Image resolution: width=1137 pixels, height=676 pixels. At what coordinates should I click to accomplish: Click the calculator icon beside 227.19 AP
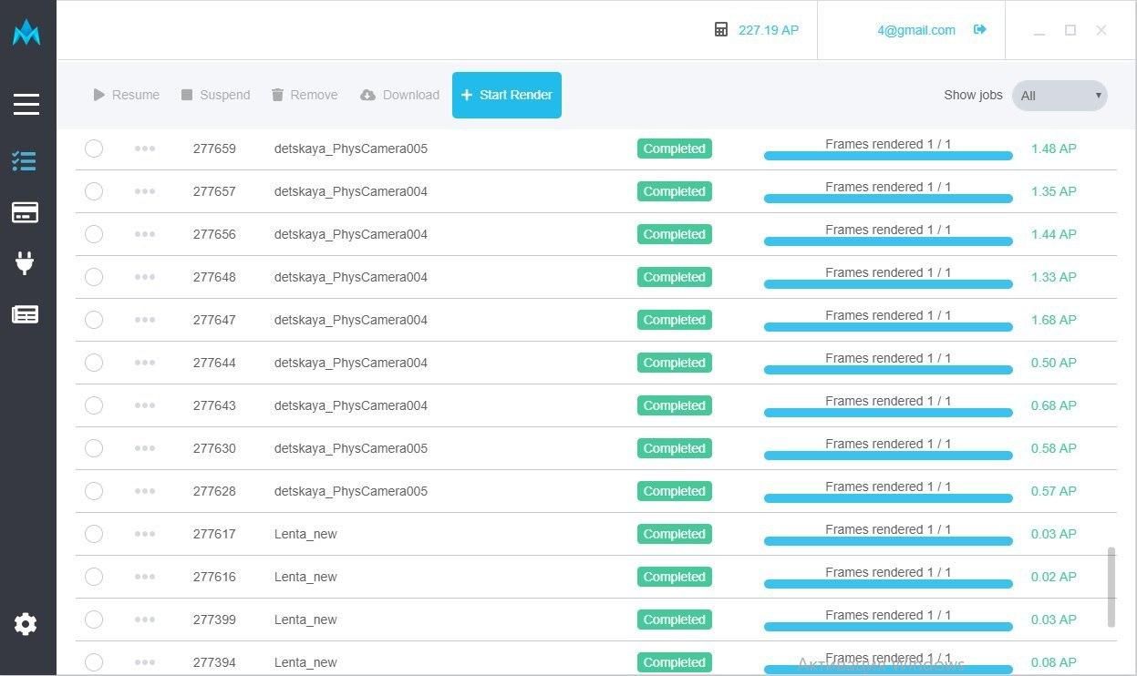click(721, 30)
